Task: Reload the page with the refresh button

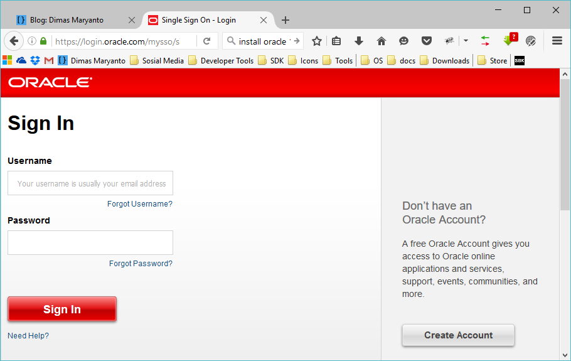Action: (x=207, y=41)
